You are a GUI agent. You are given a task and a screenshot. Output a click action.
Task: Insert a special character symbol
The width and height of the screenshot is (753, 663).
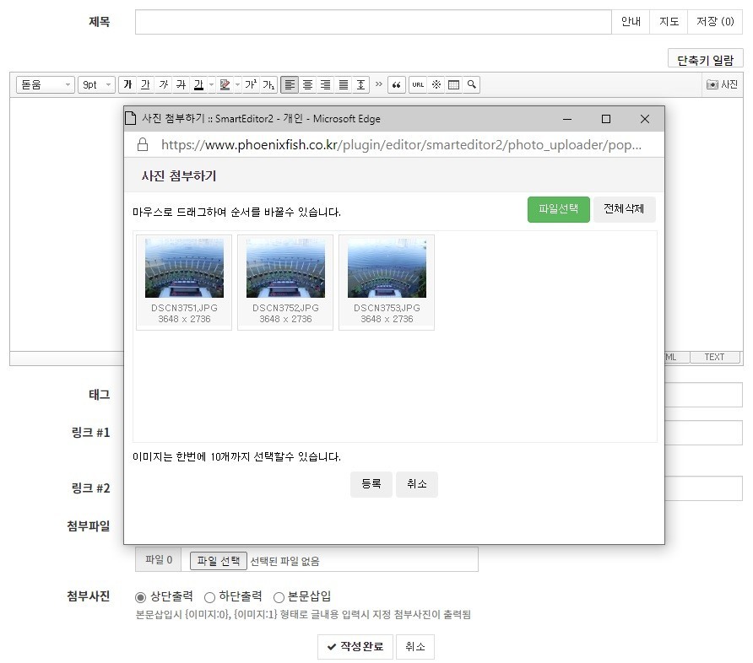point(436,85)
